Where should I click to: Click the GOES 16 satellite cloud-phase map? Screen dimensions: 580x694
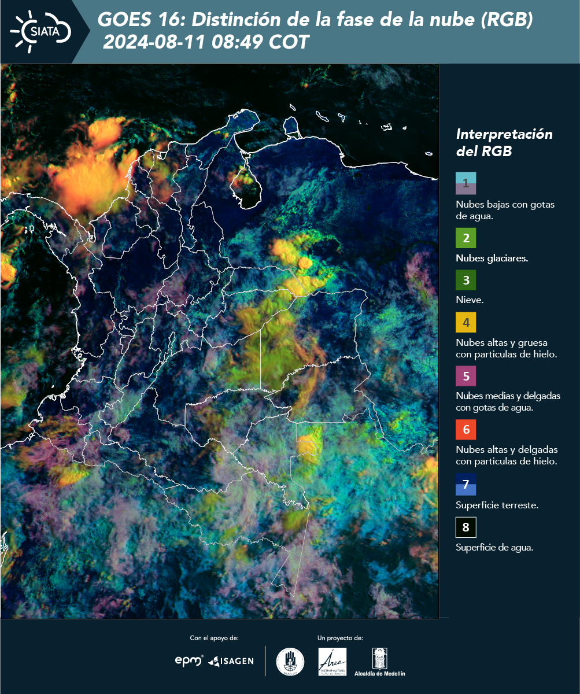[x=220, y=341]
